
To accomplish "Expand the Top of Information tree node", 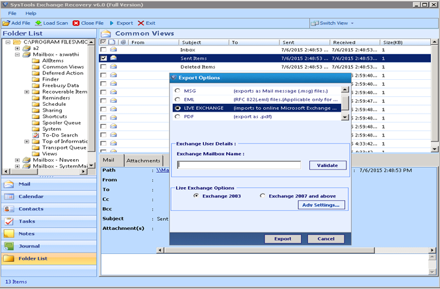I will click(27, 142).
